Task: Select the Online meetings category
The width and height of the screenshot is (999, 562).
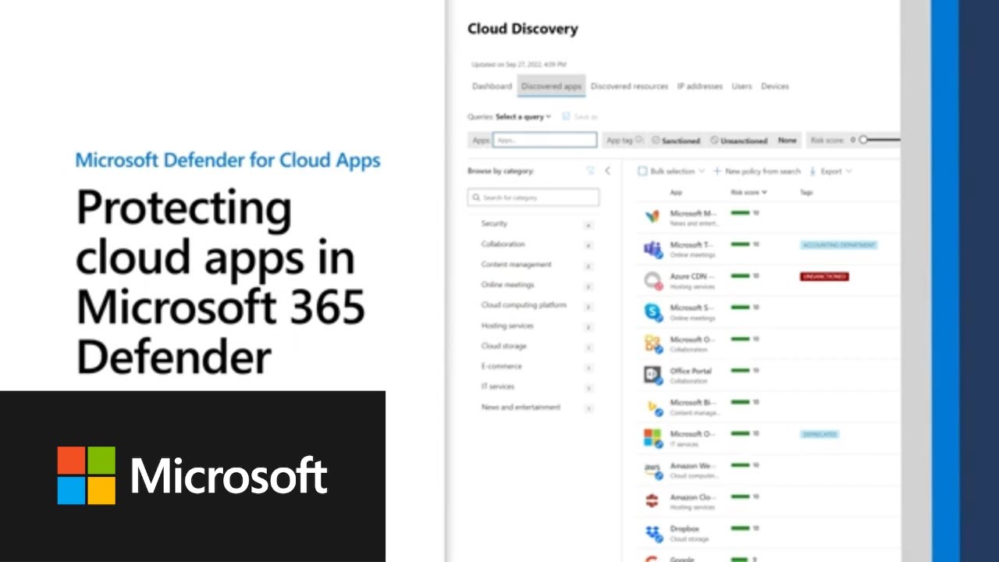Action: (507, 285)
